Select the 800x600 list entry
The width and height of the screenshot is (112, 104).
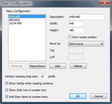[x=27, y=20]
